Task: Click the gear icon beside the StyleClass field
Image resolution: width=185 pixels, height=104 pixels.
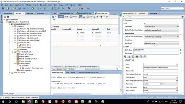Action: click(x=180, y=50)
